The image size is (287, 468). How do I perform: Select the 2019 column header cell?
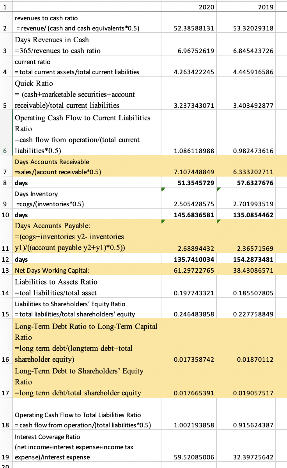[x=246, y=7]
